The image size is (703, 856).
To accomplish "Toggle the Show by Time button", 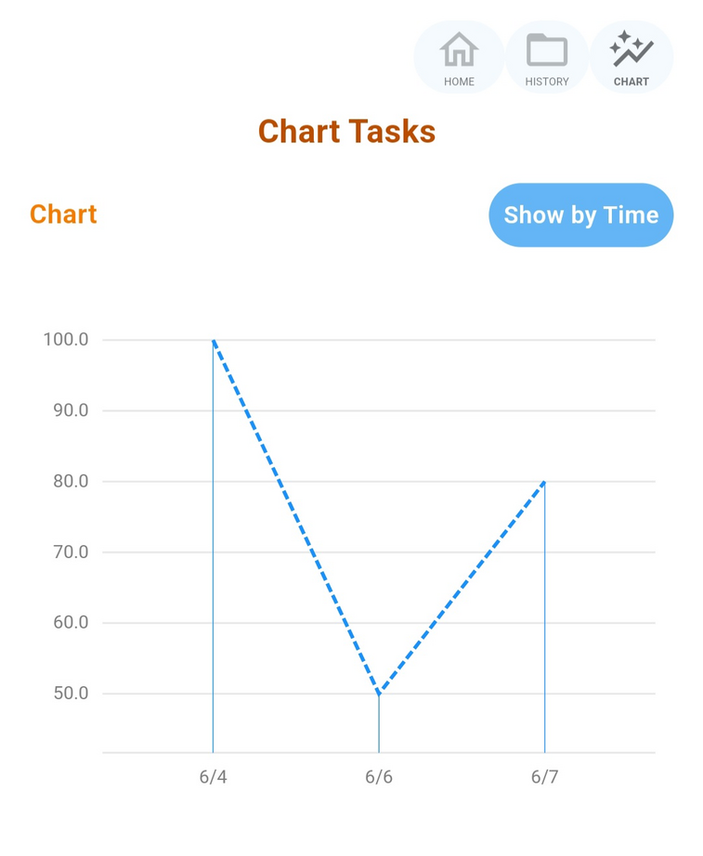I will click(x=581, y=215).
